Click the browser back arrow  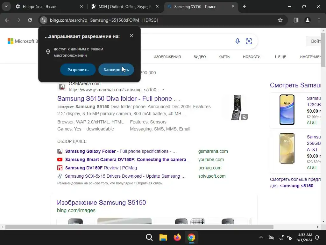7,20
